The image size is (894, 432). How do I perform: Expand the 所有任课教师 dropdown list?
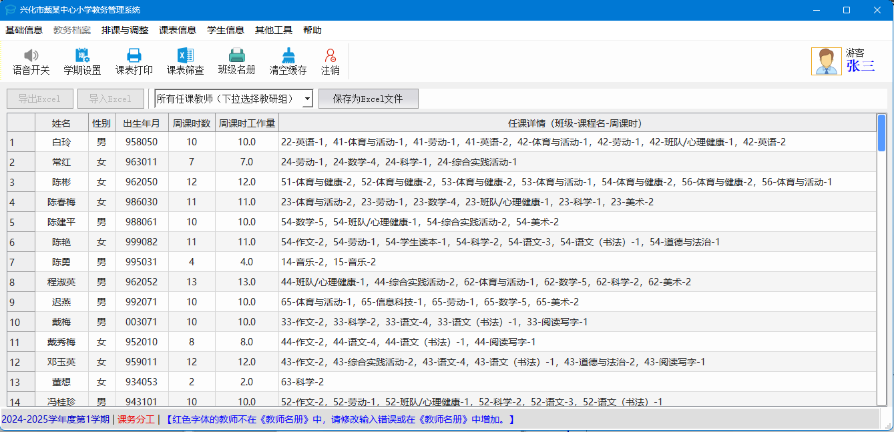pyautogui.click(x=307, y=99)
